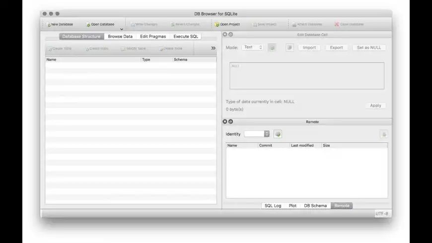Click the refresh icon next to Identity
Screen dimensions: 432x243
pos(278,134)
